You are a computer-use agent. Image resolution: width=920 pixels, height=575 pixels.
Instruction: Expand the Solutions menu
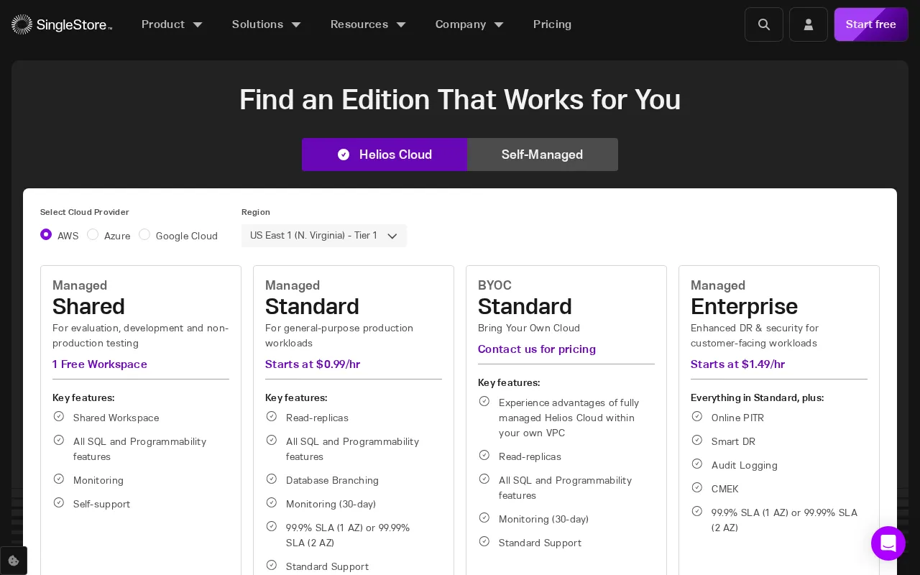[x=267, y=24]
